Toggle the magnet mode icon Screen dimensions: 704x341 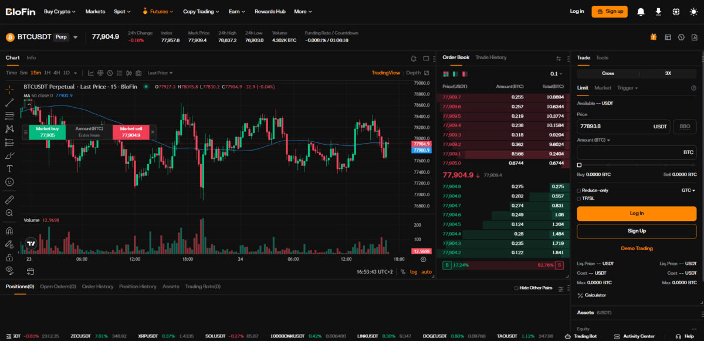(9, 230)
